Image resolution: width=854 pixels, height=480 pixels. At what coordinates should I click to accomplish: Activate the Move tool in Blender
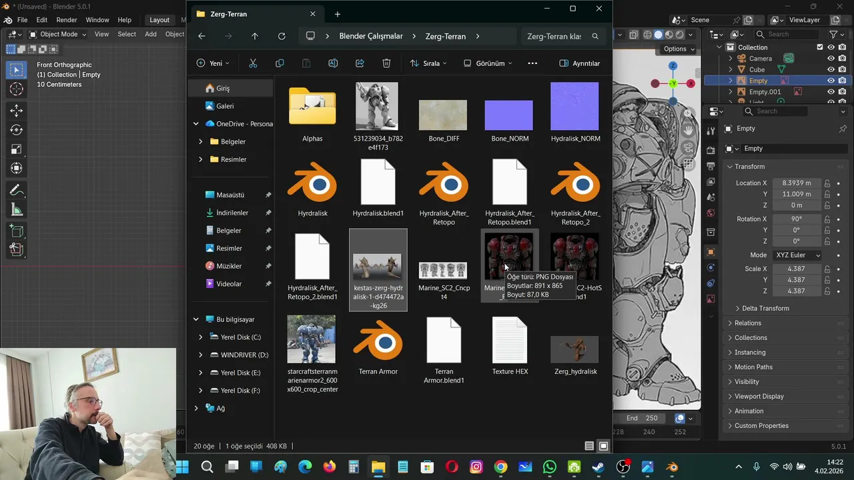click(x=17, y=111)
